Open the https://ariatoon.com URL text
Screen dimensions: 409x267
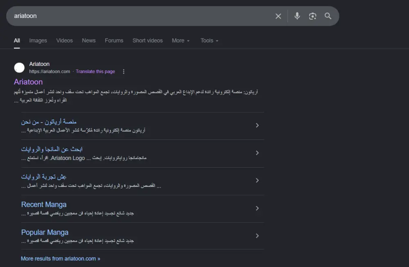(49, 72)
